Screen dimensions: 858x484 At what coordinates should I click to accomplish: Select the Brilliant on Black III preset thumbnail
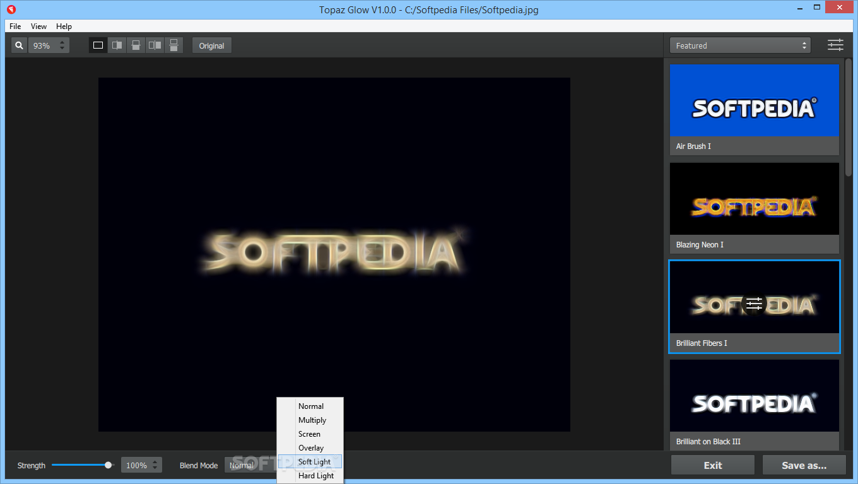click(755, 396)
